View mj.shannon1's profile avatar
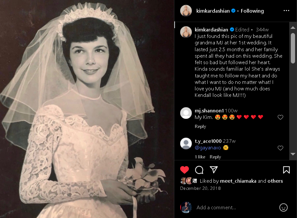The height and width of the screenshot is (218, 297). [x=186, y=113]
